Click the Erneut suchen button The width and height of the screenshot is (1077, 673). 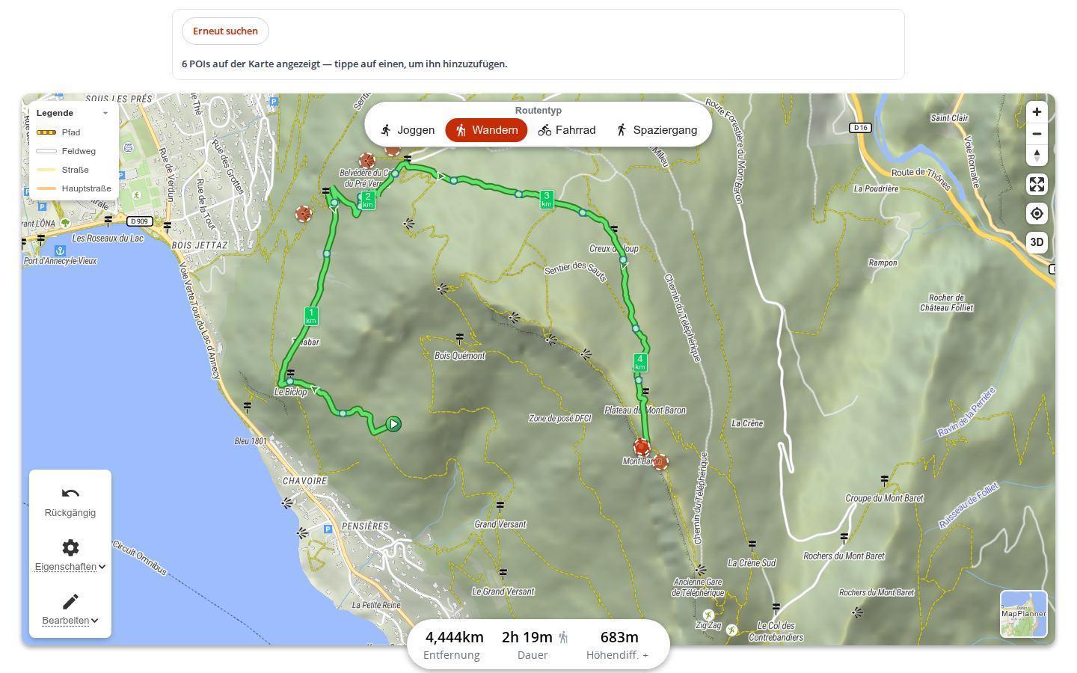(x=225, y=31)
